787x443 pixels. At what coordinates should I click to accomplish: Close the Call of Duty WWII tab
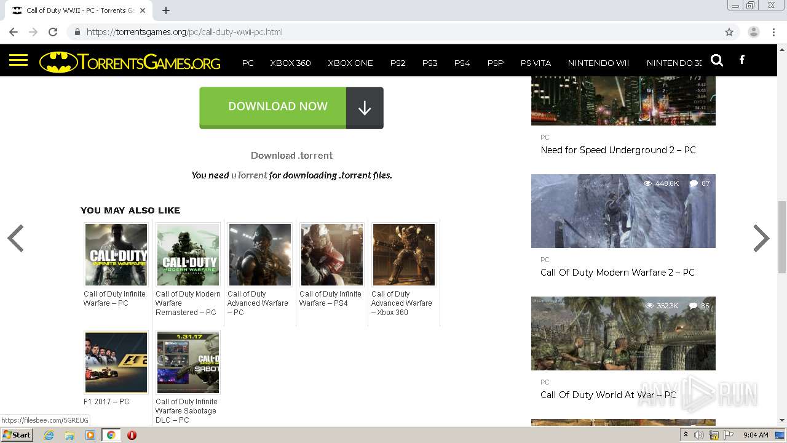click(143, 10)
